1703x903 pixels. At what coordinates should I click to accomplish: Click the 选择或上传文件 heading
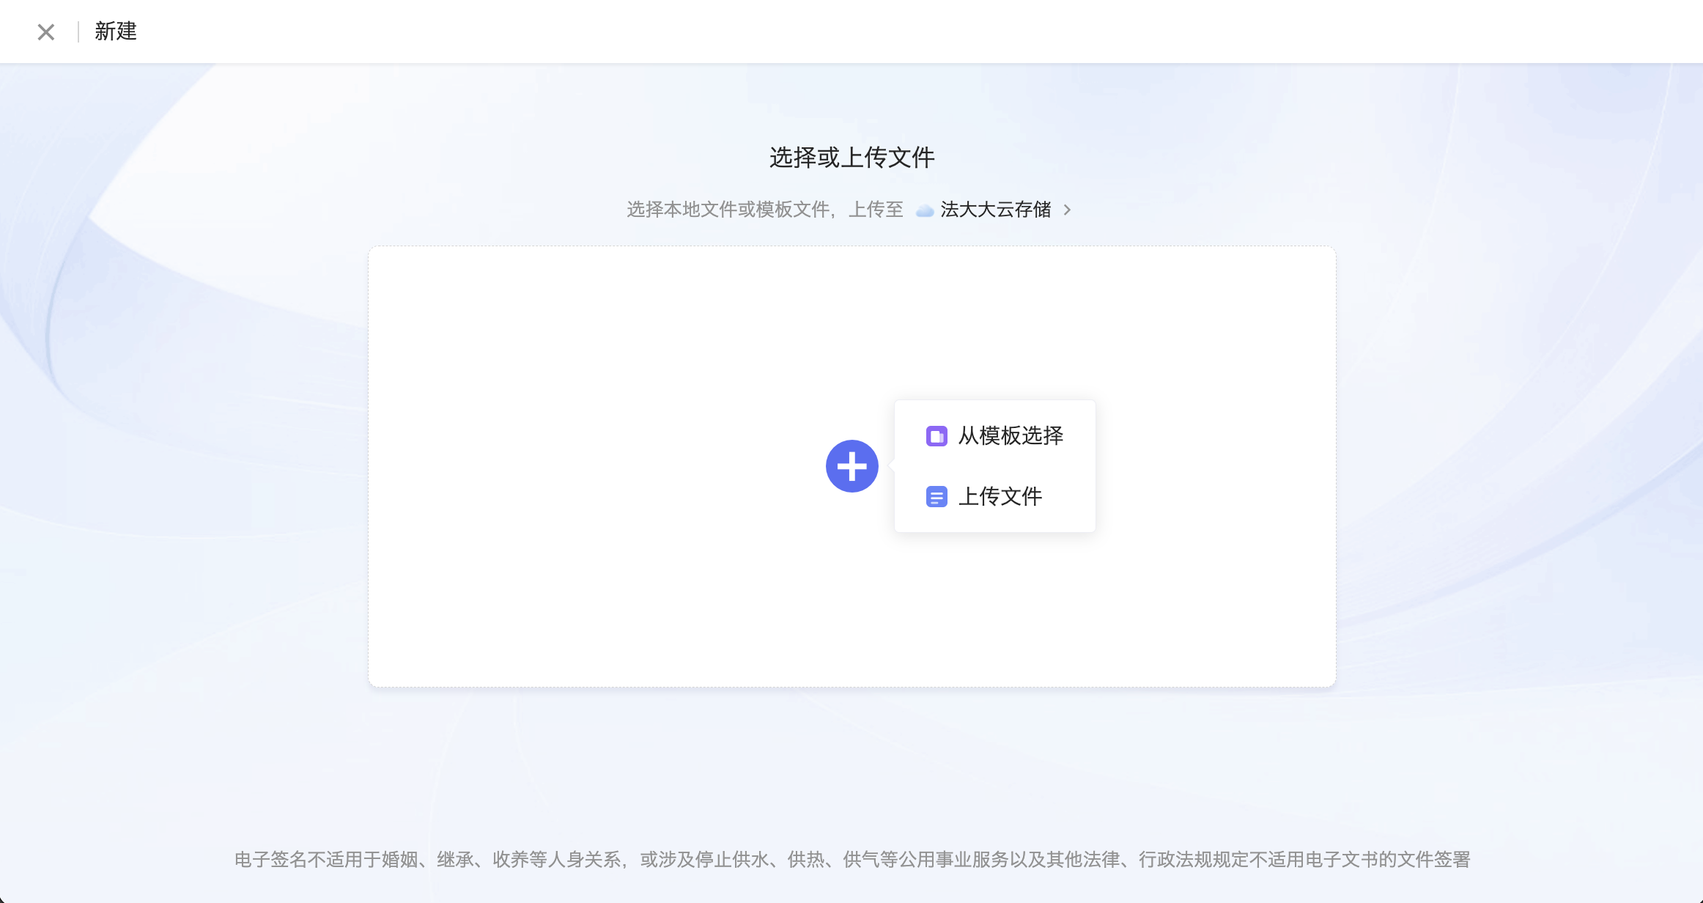tap(851, 158)
